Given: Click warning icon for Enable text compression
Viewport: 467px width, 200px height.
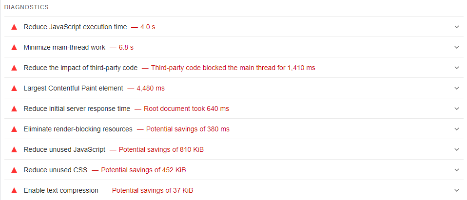Looking at the screenshot, I should pos(14,190).
